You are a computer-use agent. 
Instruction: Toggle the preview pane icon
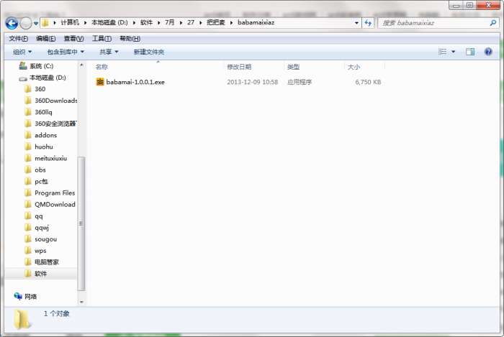click(470, 52)
